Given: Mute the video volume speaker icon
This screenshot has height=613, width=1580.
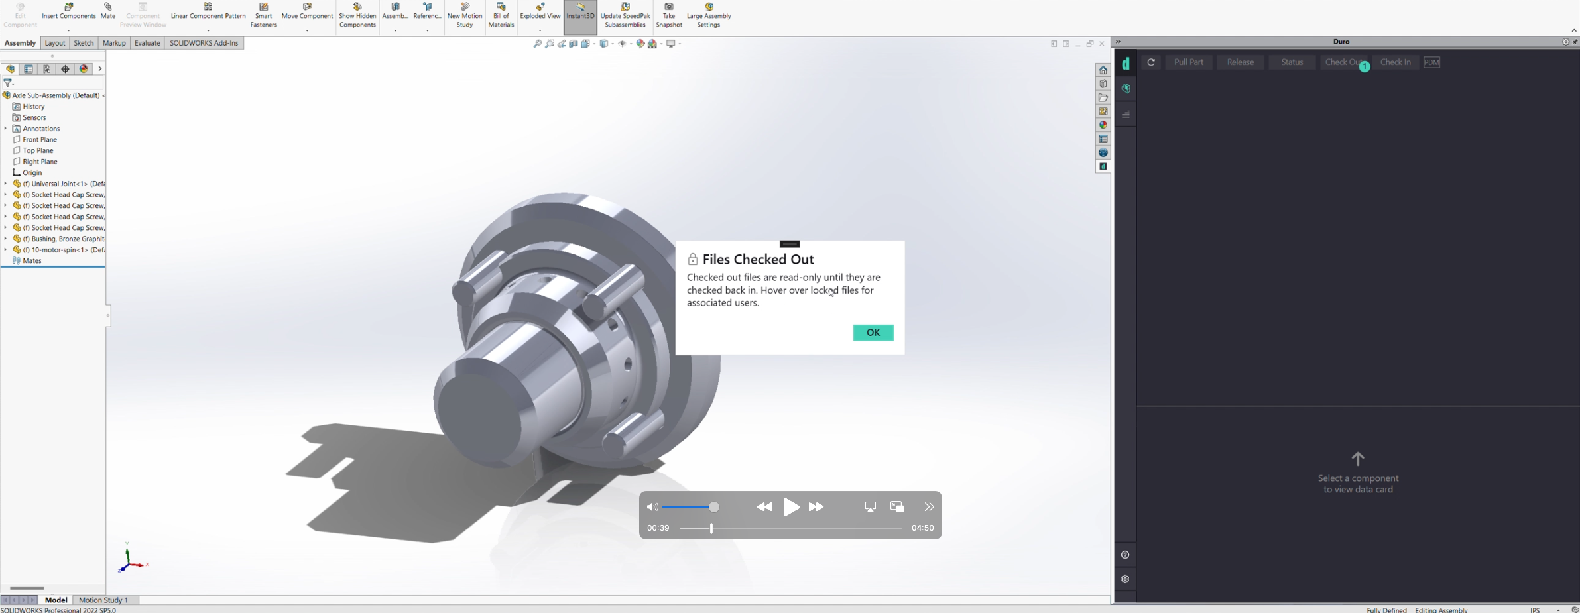Looking at the screenshot, I should 652,507.
